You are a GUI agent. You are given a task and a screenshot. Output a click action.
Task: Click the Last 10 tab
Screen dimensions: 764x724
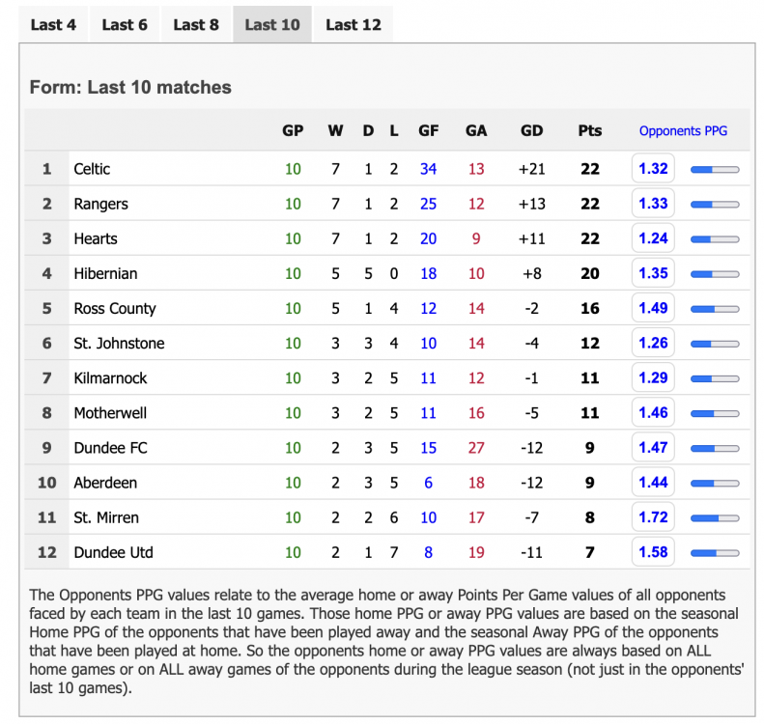click(x=272, y=25)
